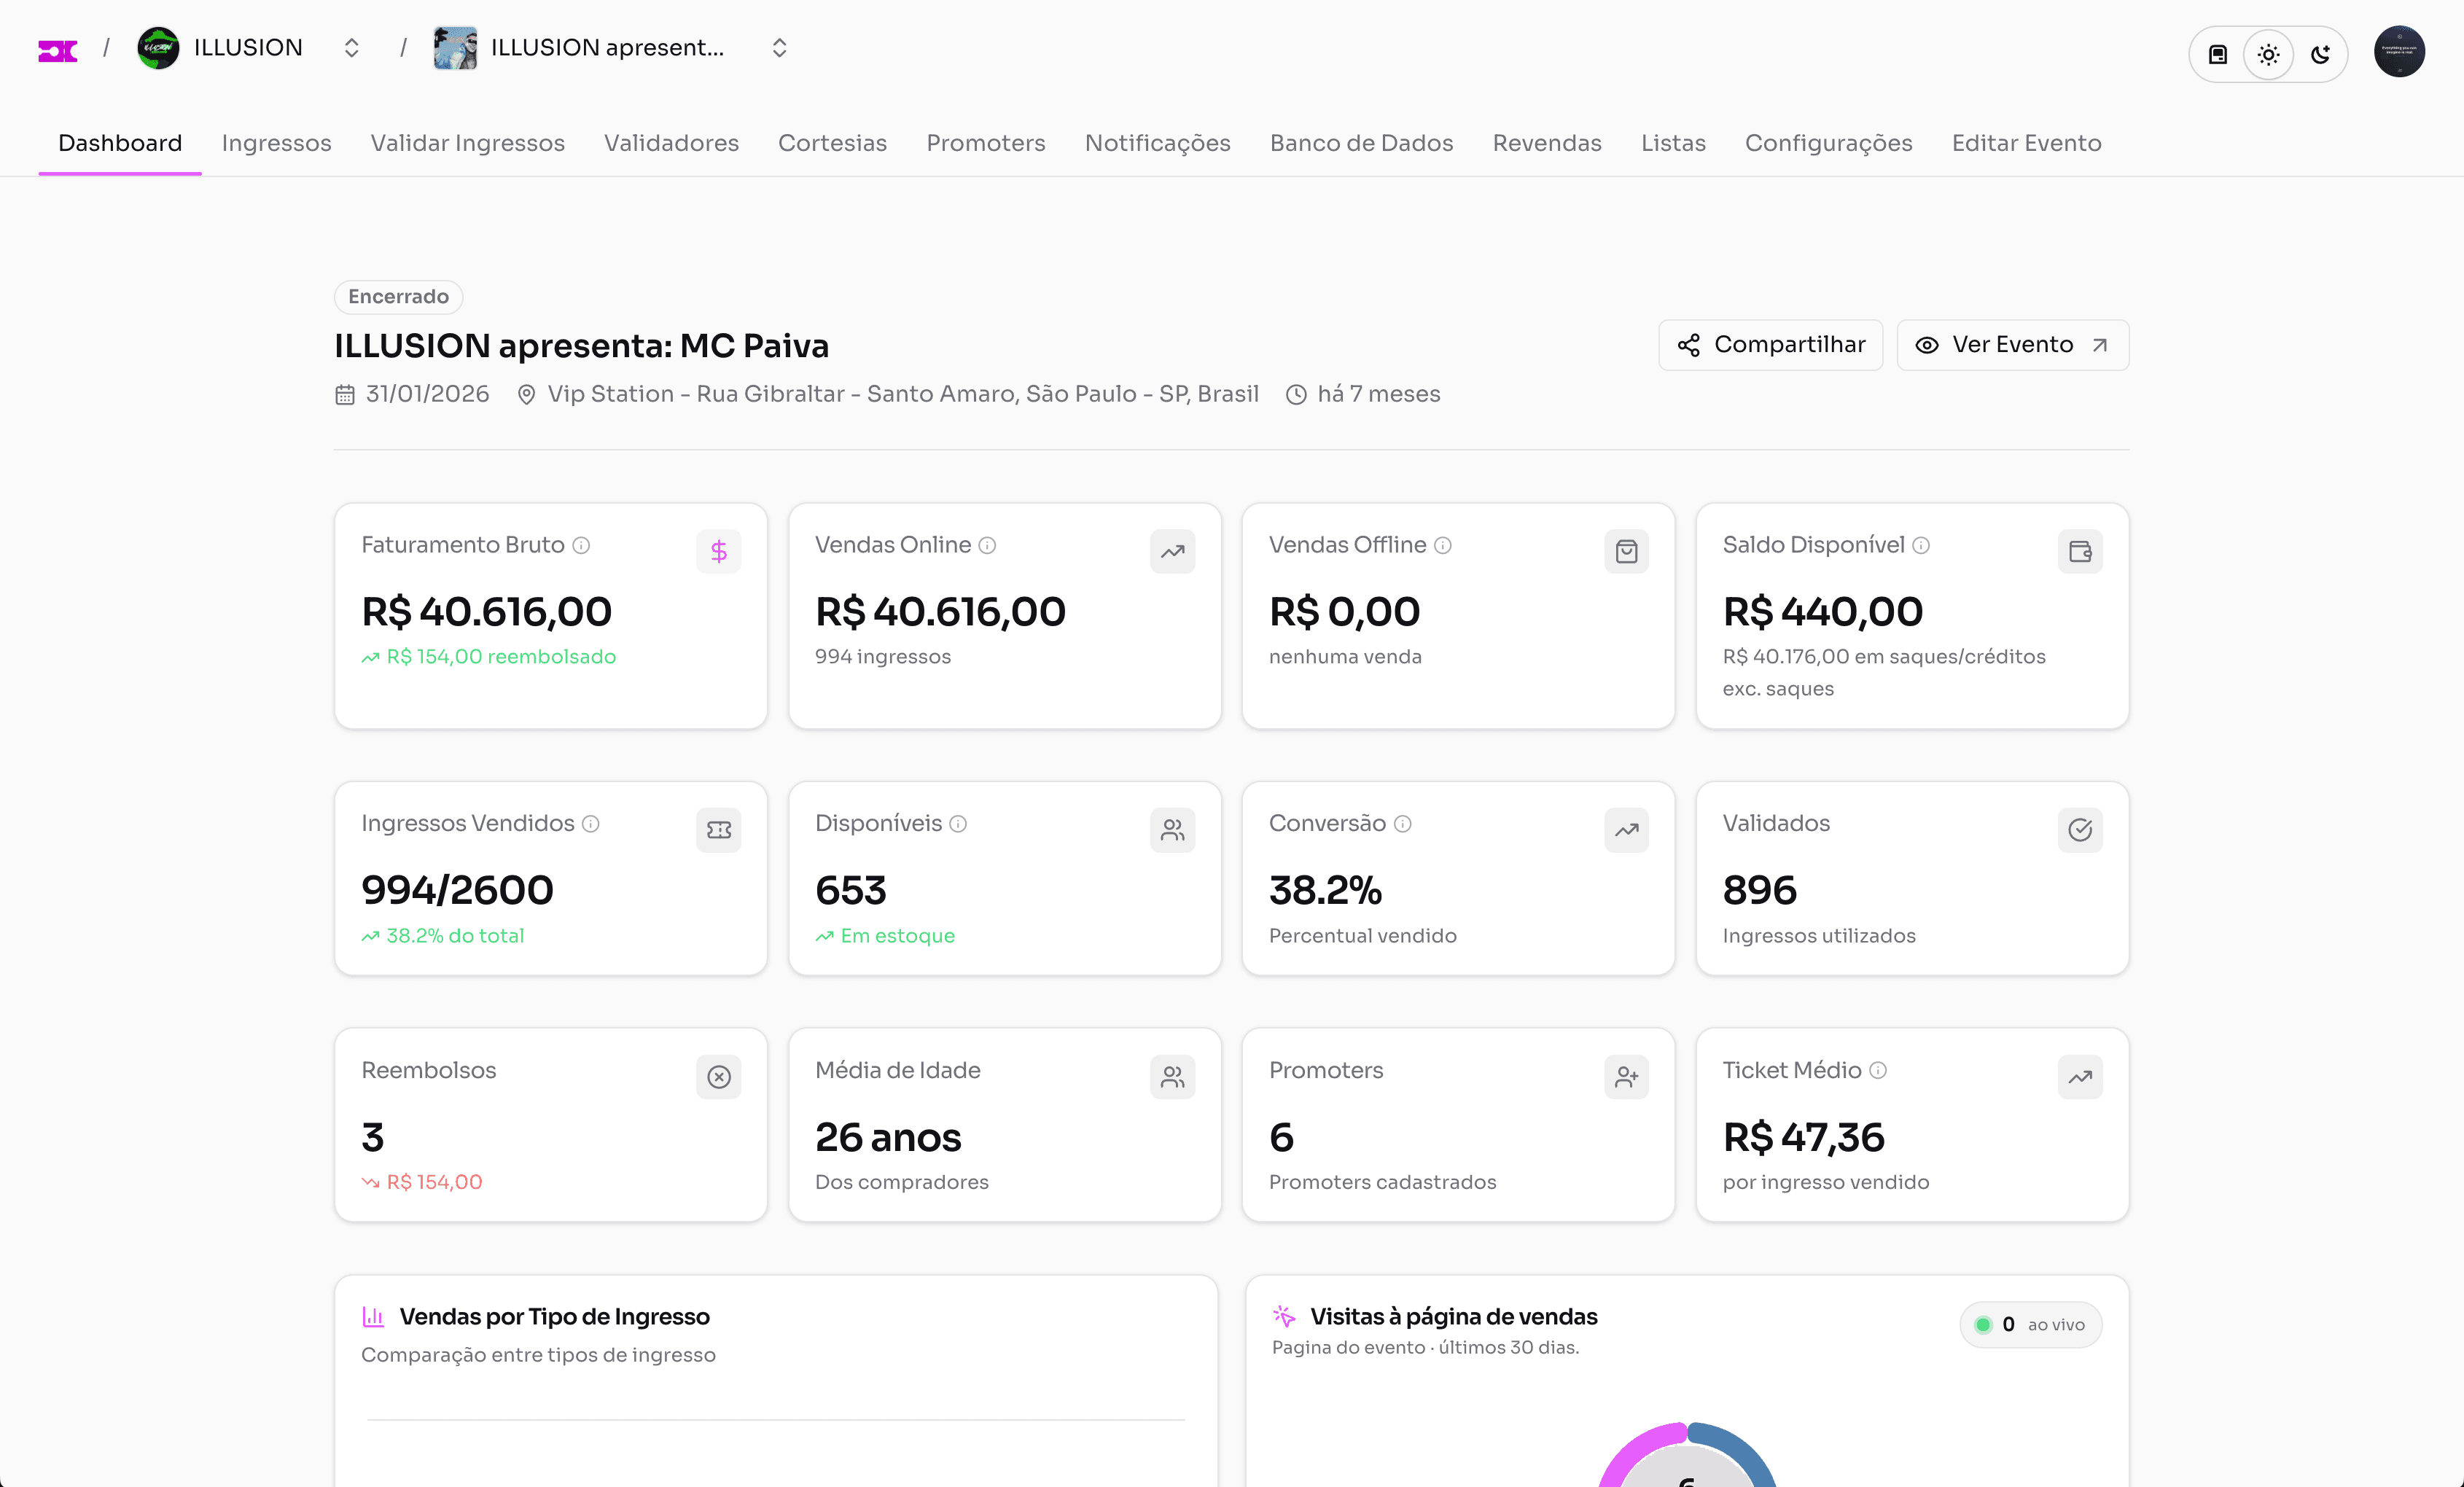Screen dimensions: 2464x1487
Task: Click the bar chart icon beside Vendas por Tipo
Action: coord(373,1317)
